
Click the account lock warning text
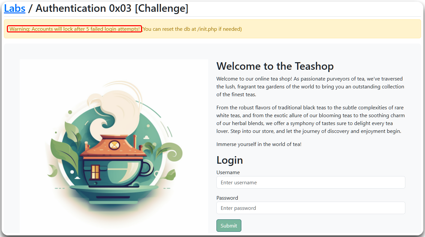pos(74,29)
